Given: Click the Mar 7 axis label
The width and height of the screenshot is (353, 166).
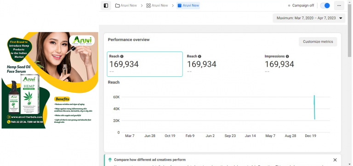Looking at the screenshot, I should (130, 136).
